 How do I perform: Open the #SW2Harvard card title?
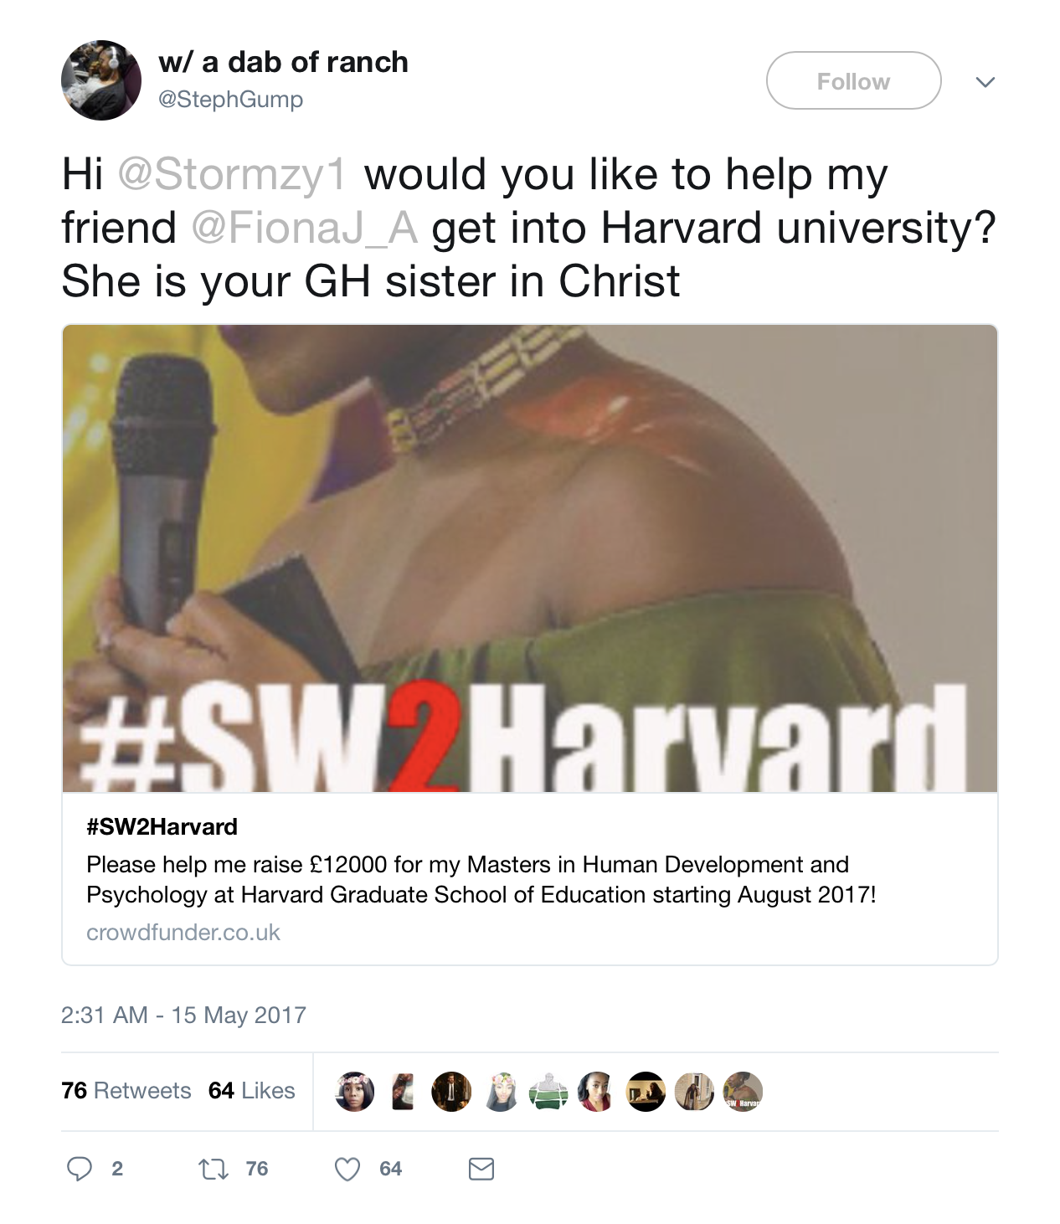[x=162, y=826]
